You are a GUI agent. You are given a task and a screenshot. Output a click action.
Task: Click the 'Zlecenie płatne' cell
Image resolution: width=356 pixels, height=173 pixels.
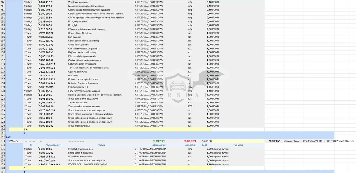291,141
